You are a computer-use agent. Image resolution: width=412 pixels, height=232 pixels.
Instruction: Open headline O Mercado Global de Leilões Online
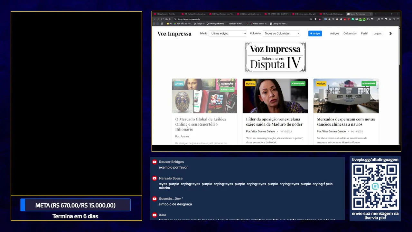pos(201,124)
